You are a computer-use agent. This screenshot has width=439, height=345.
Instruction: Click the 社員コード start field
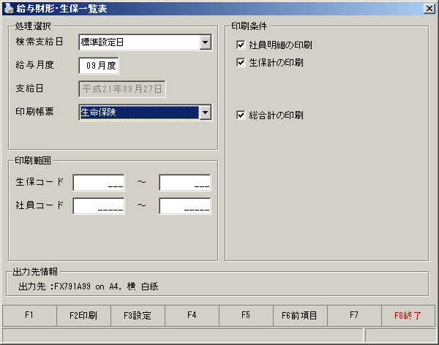coord(99,206)
